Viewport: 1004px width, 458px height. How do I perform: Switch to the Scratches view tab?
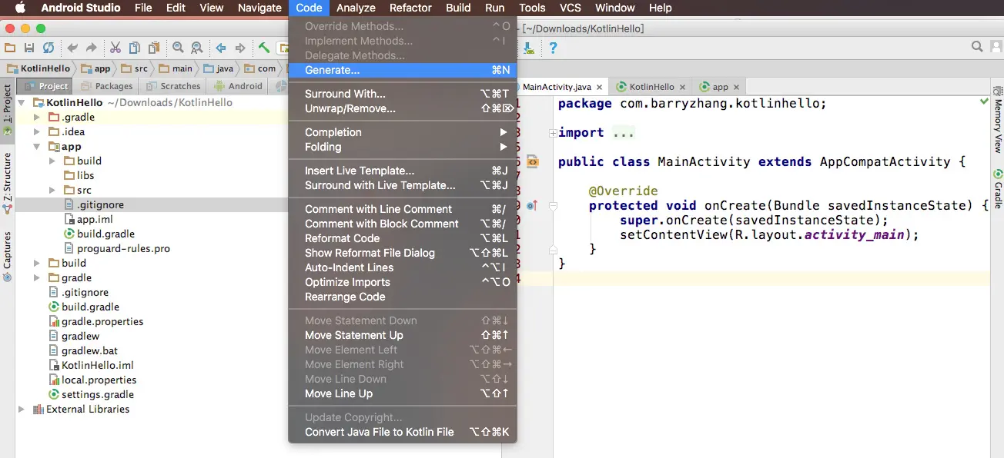coord(173,86)
